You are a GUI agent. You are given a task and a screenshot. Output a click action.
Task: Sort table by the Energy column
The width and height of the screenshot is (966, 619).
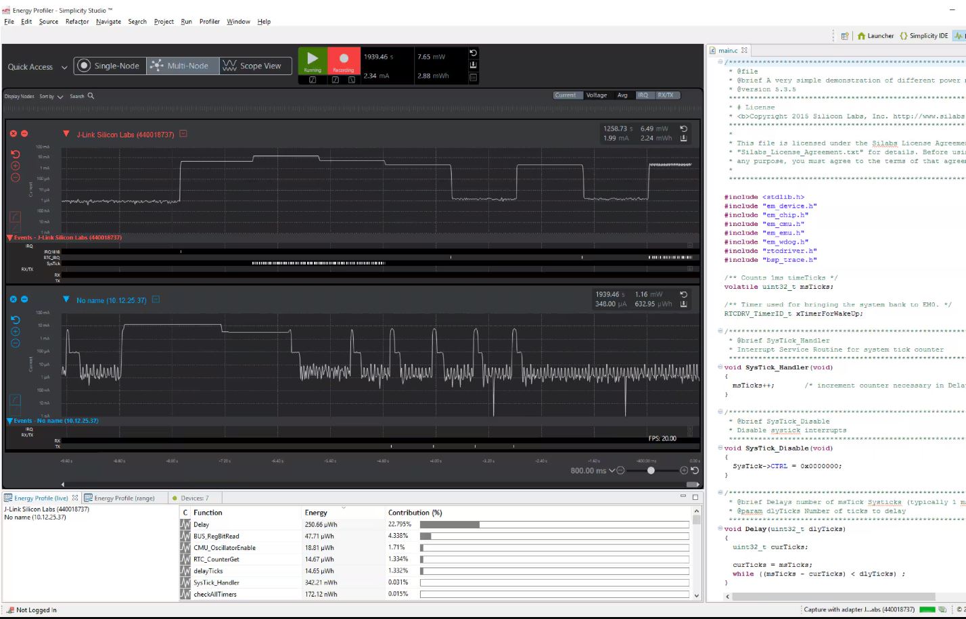click(342, 513)
